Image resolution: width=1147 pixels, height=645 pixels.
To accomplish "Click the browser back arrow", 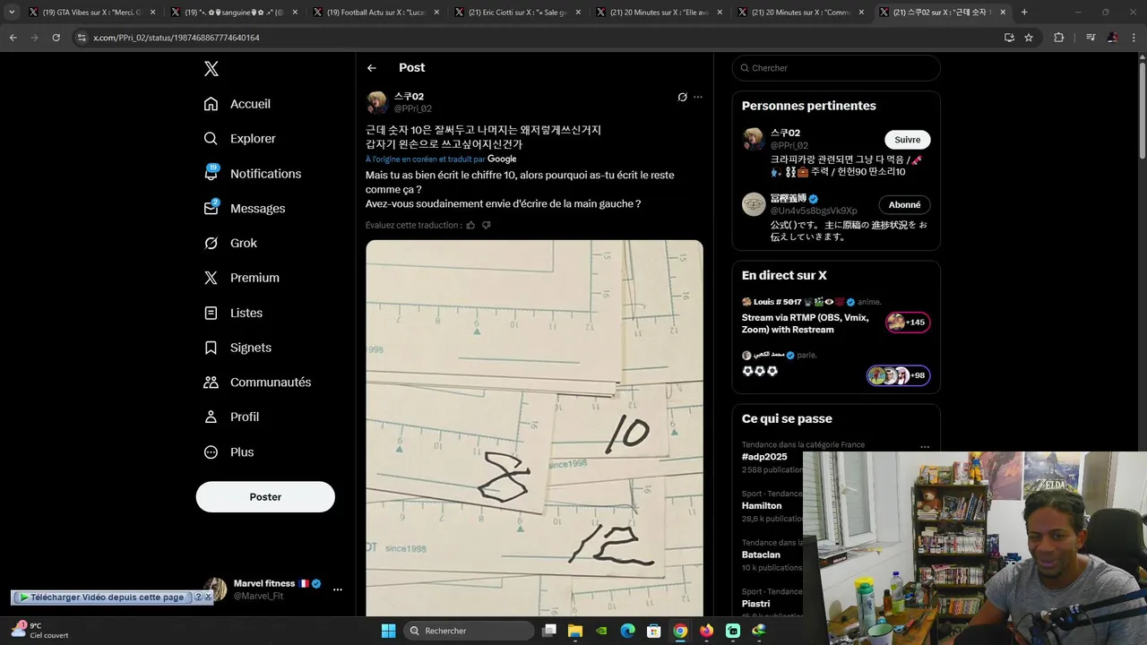I will (x=13, y=38).
